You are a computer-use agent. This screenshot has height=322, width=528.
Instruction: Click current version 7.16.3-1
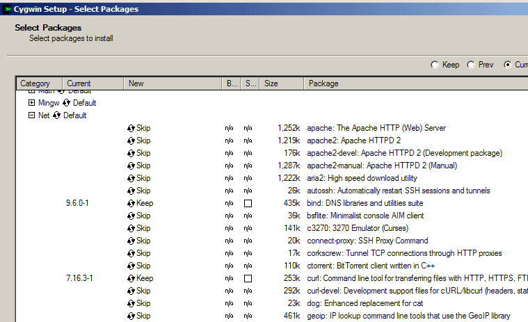[x=79, y=279]
